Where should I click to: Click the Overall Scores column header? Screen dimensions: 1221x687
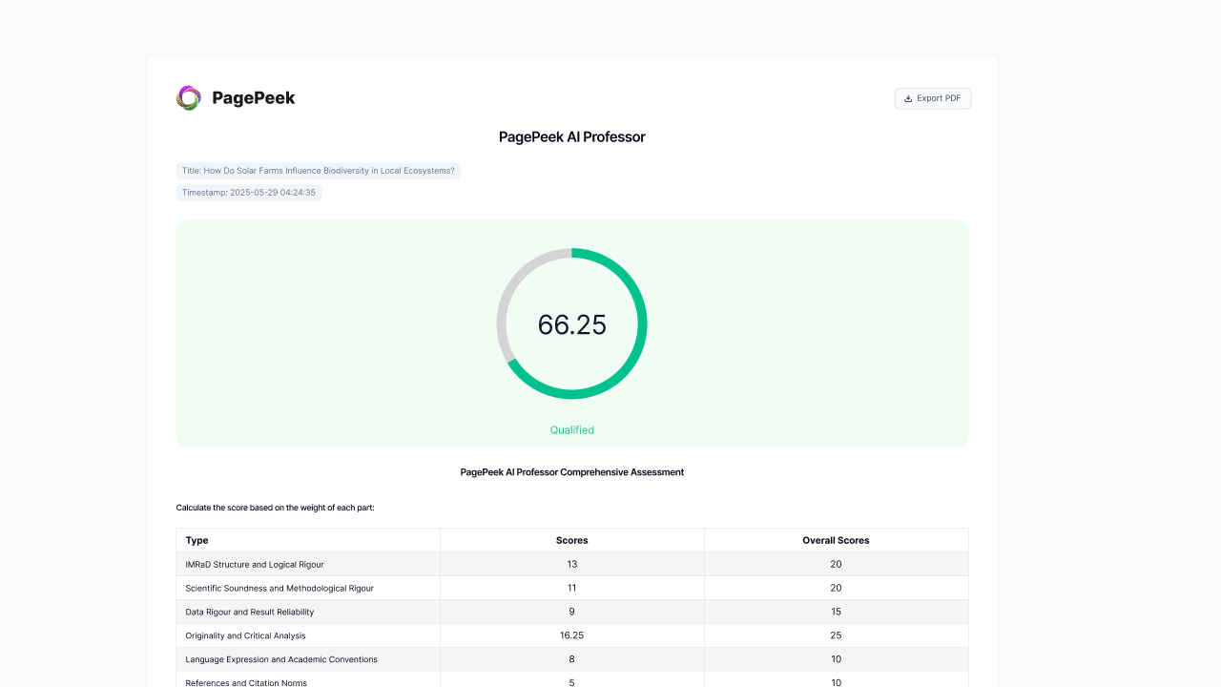tap(836, 540)
